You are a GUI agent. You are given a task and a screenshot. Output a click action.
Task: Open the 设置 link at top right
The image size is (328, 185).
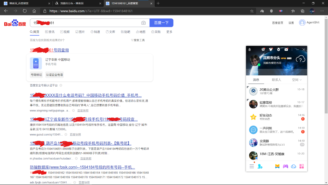[291, 23]
